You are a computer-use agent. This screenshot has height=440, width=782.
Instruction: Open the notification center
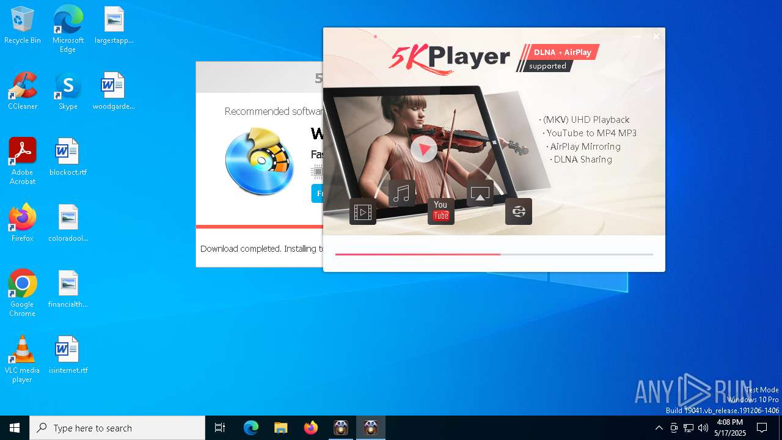point(762,428)
